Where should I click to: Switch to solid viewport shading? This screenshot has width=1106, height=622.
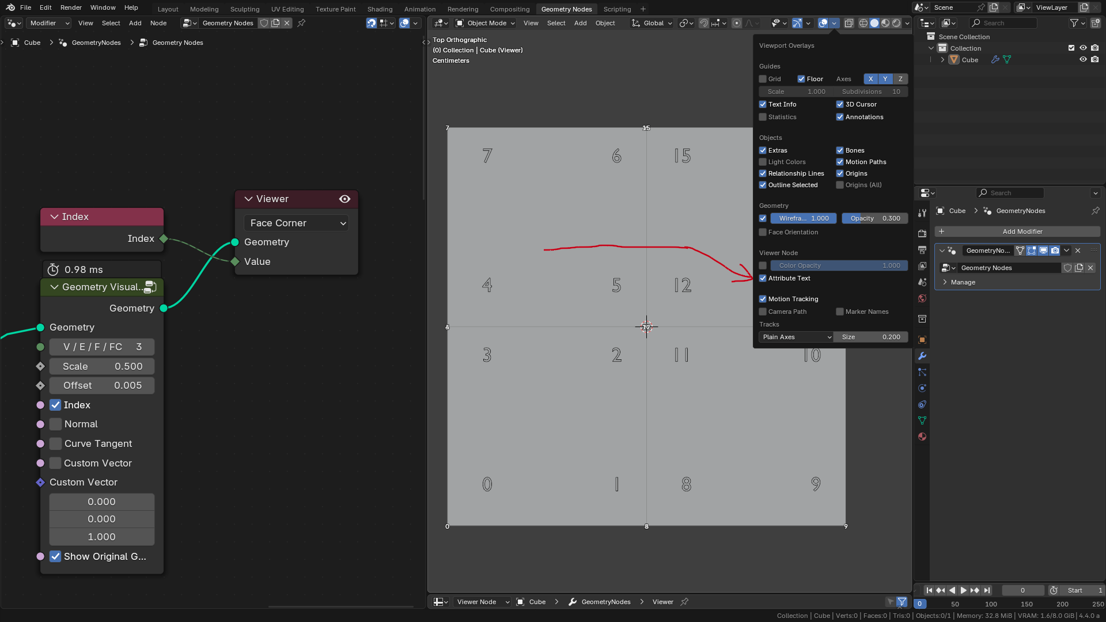(x=874, y=23)
